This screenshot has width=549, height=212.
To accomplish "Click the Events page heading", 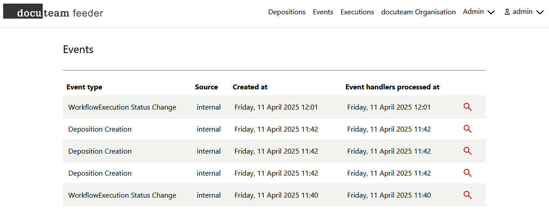I will (78, 49).
